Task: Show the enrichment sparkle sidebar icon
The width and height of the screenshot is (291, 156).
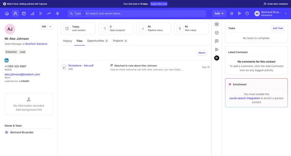Action: pyautogui.click(x=217, y=50)
